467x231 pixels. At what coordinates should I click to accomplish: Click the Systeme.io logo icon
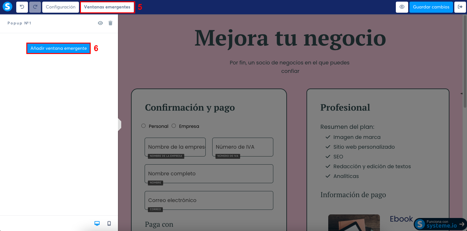pos(7,7)
